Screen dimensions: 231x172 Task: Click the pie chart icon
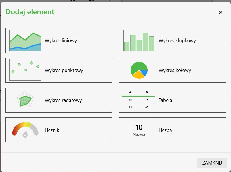(139, 70)
